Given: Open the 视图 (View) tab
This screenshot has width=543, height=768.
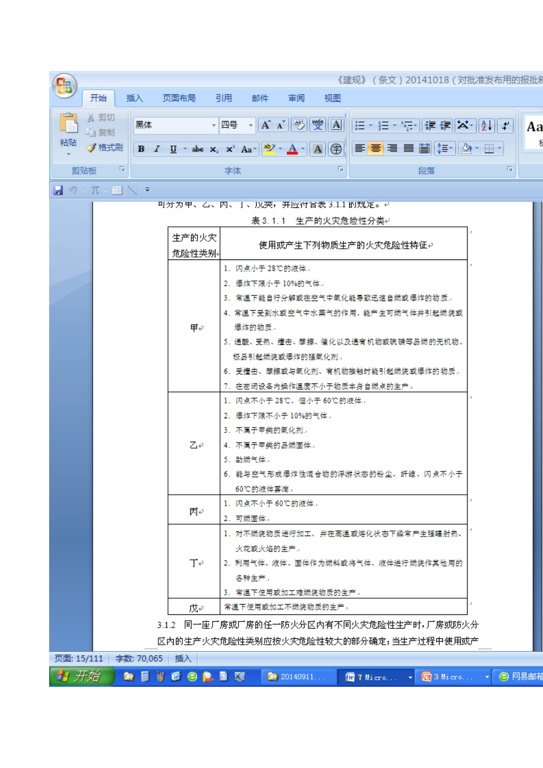Looking at the screenshot, I should pos(333,98).
